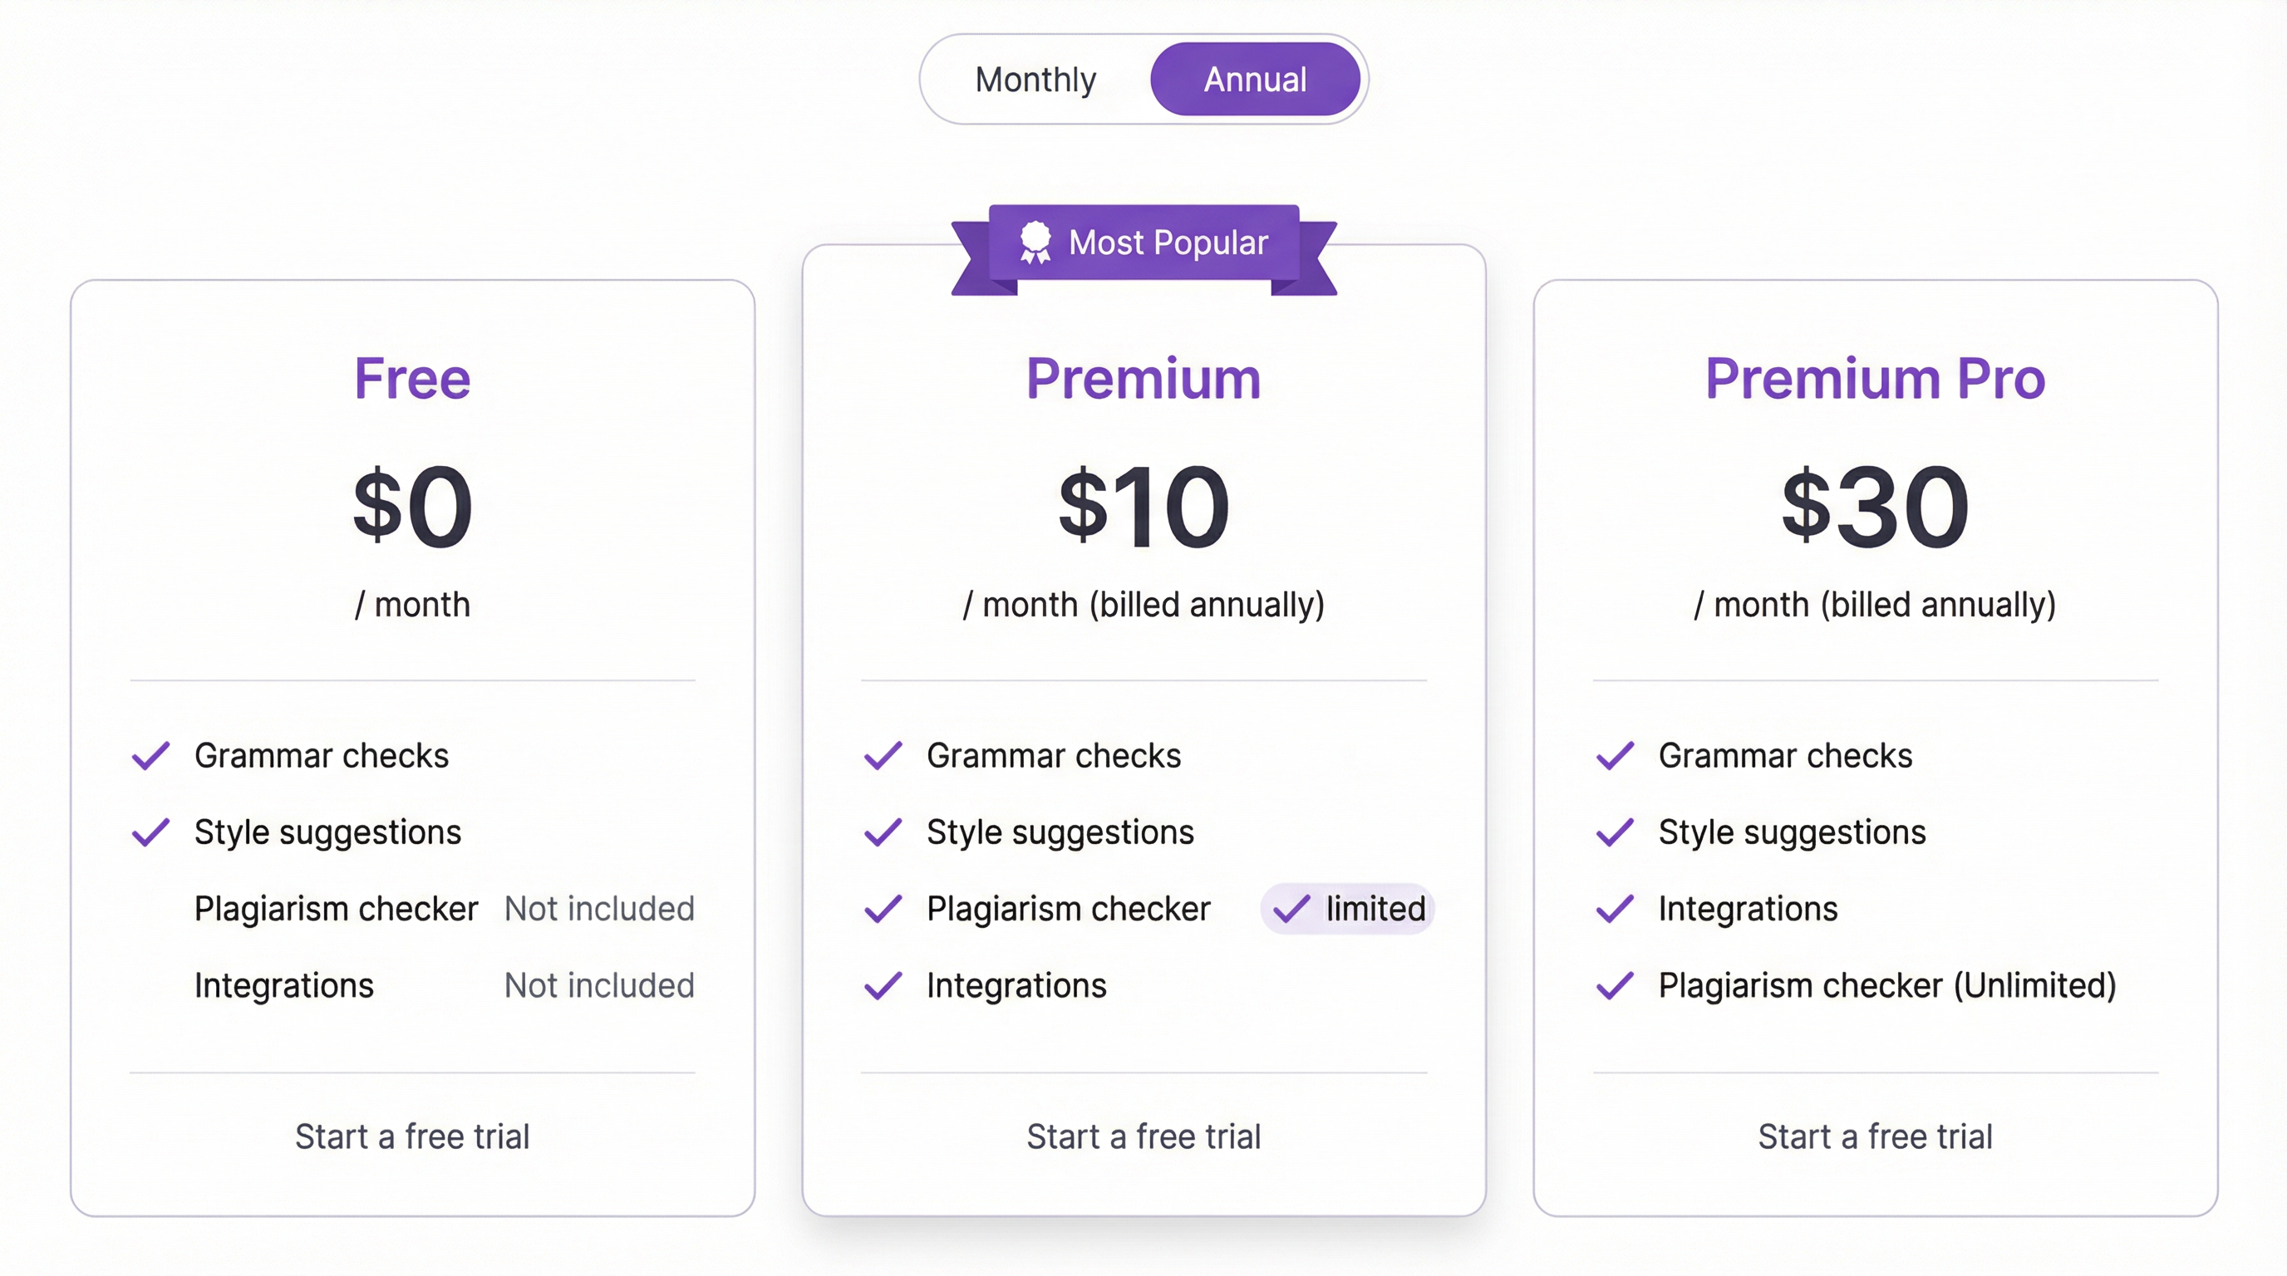Start a free trial on Premium Pro
The width and height of the screenshot is (2287, 1276).
coord(1875,1136)
